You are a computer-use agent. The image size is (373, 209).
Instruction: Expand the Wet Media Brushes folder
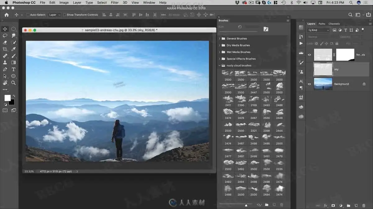pos(219,52)
